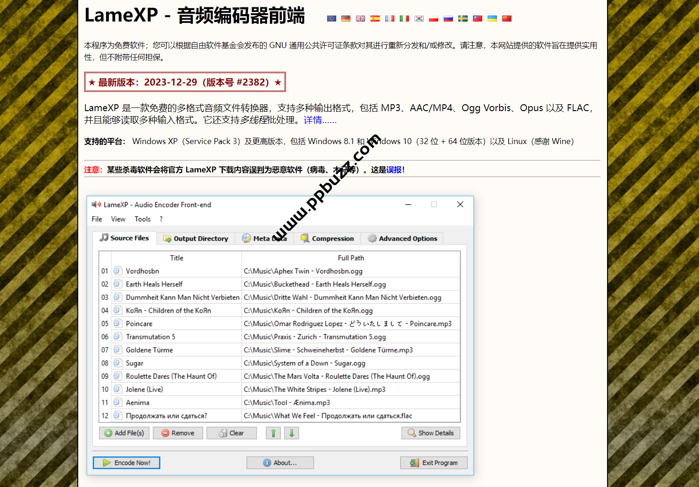Viewport: 699px width, 487px height.
Task: Open the Meta Data tab
Action: point(264,238)
